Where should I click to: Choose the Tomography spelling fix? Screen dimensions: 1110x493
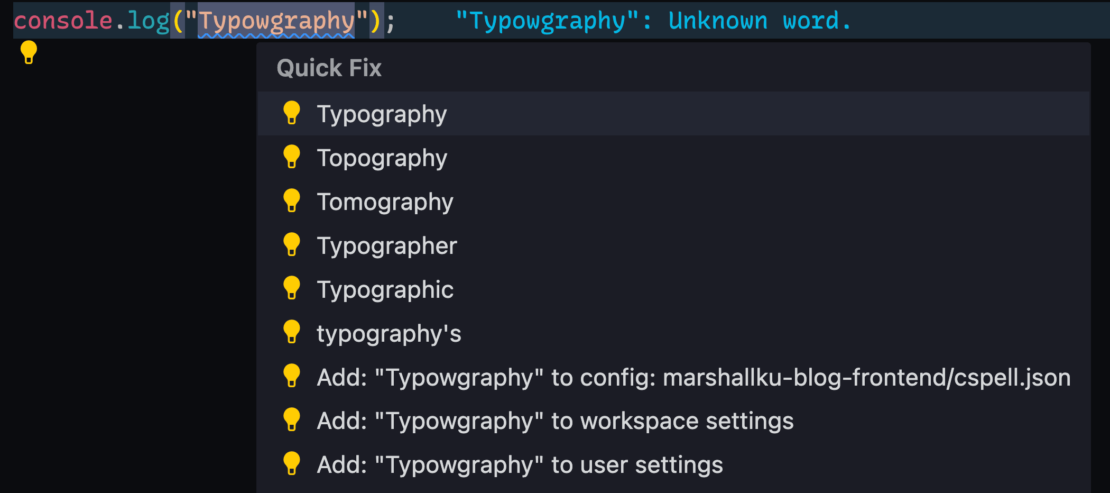pos(385,201)
